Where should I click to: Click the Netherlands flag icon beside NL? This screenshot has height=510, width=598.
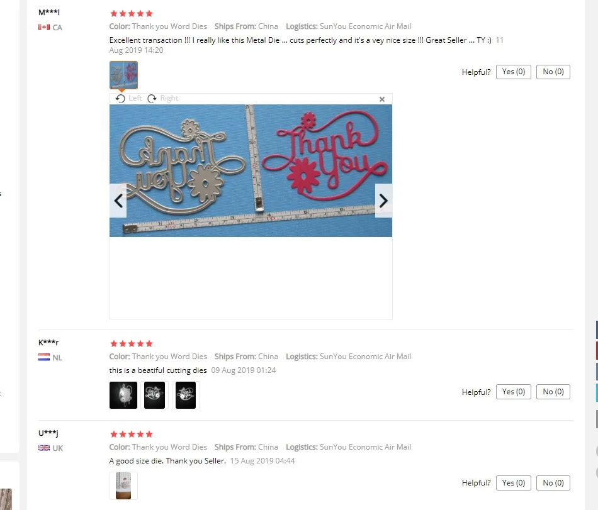tap(44, 357)
